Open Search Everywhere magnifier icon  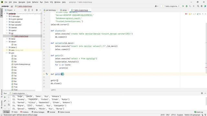tap(198, 6)
